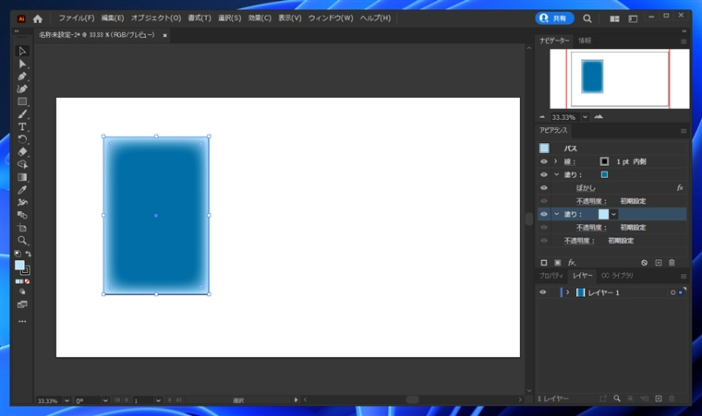Toggle visibility of 線 stroke row
Viewport: 702px width, 416px height.
[x=543, y=161]
